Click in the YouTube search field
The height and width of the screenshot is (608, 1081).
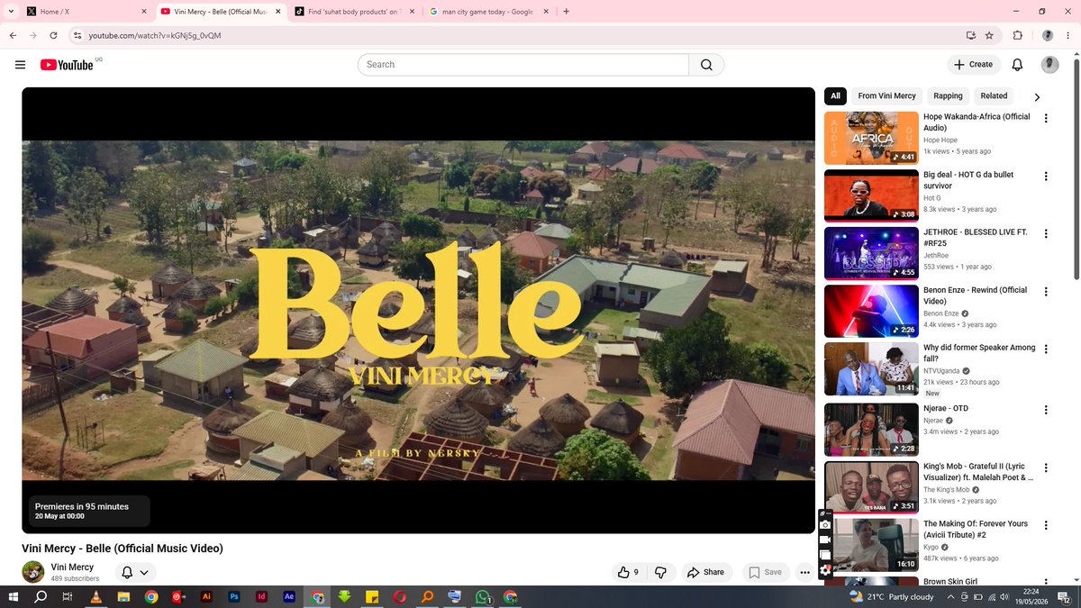pyautogui.click(x=523, y=65)
